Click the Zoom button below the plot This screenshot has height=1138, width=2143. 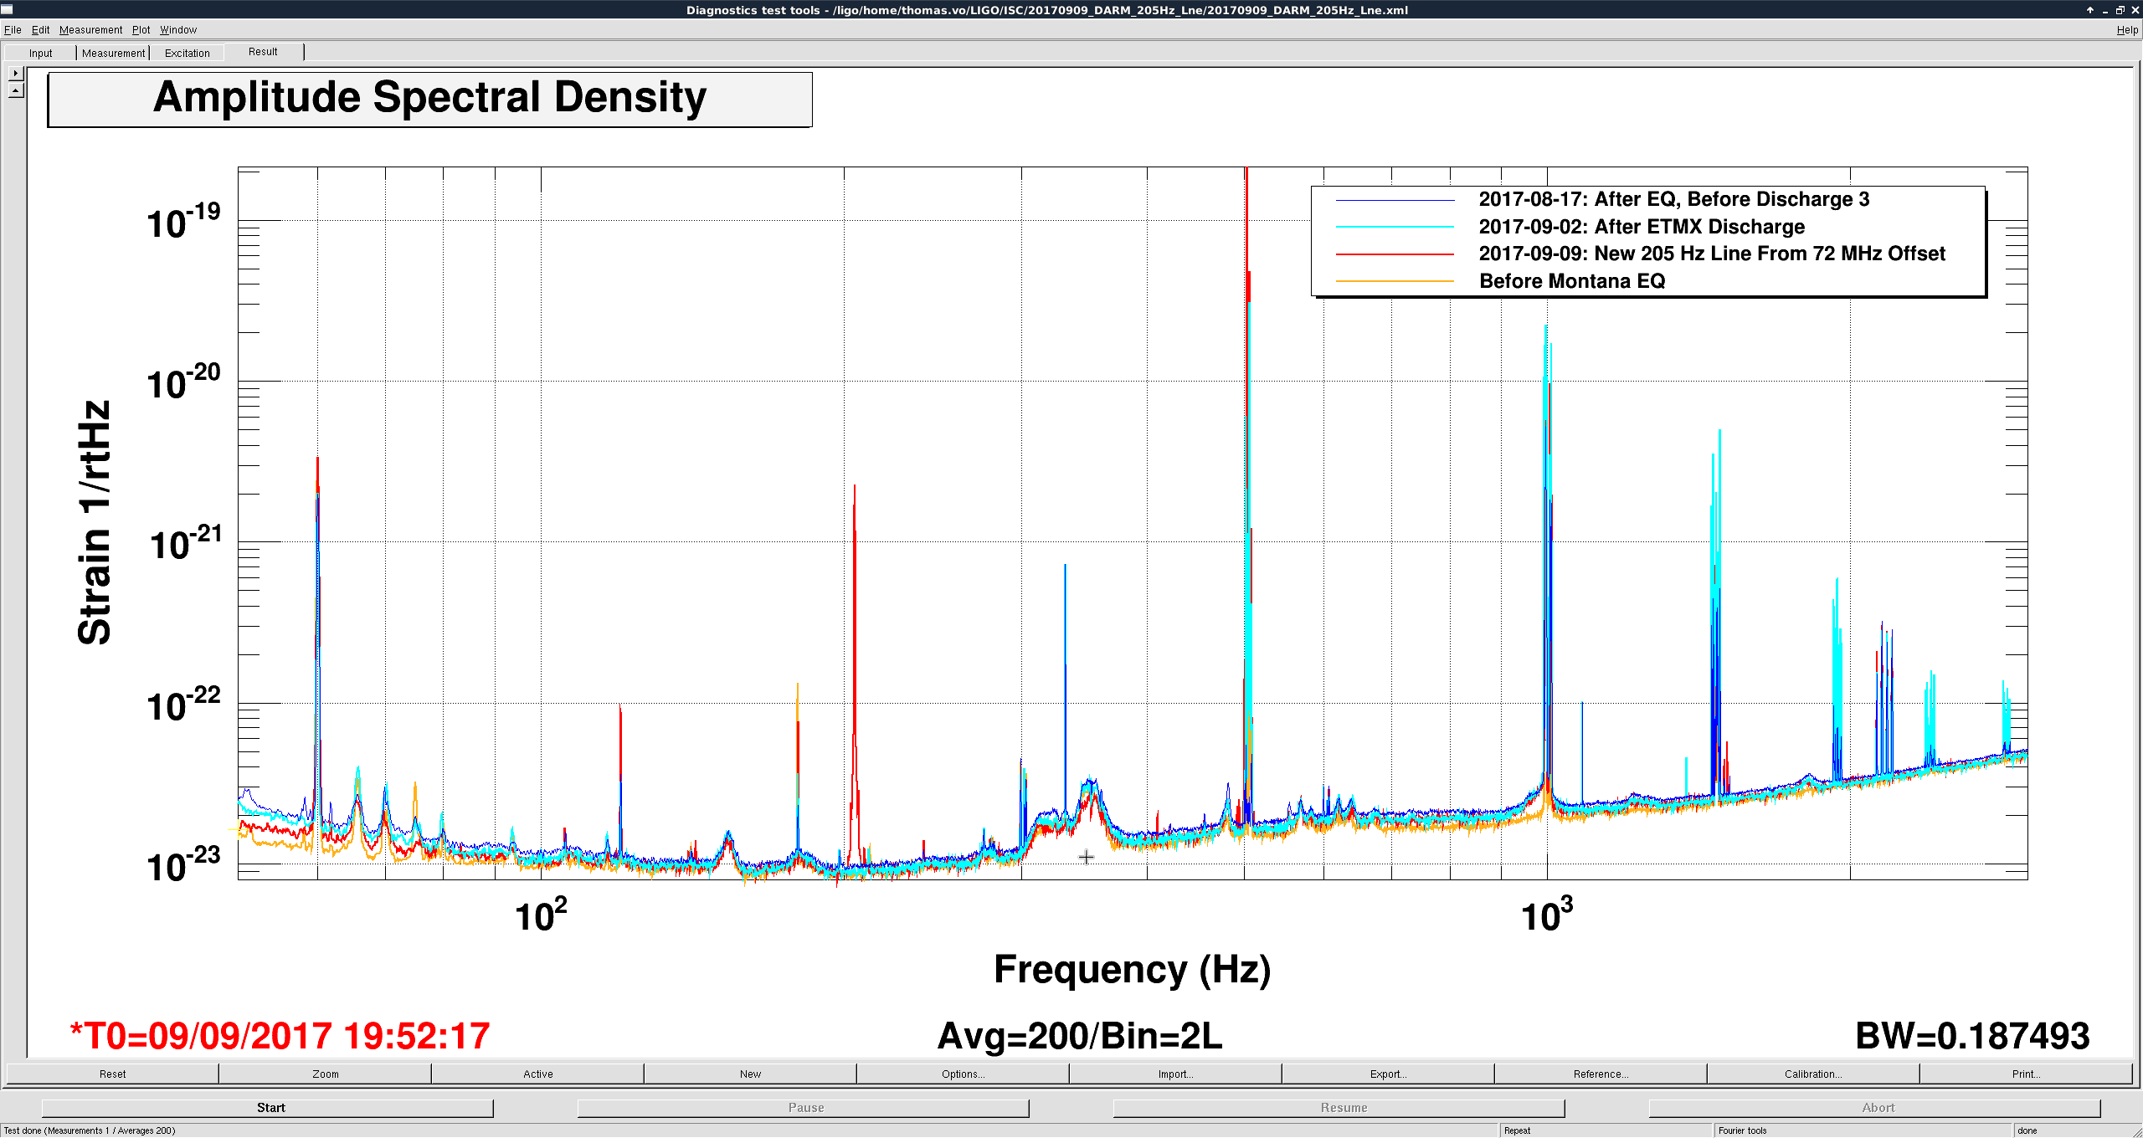(x=326, y=1074)
